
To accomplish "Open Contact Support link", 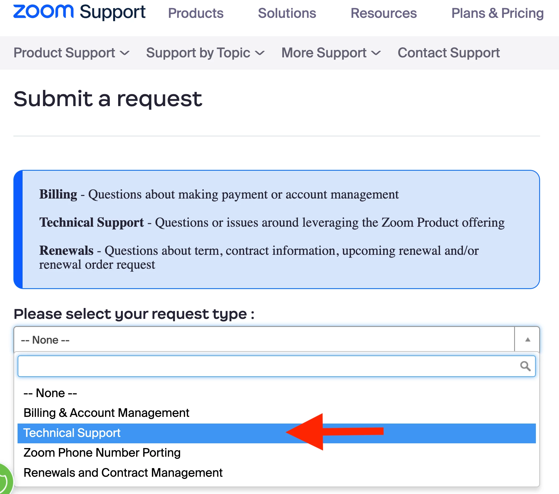I will pyautogui.click(x=448, y=53).
